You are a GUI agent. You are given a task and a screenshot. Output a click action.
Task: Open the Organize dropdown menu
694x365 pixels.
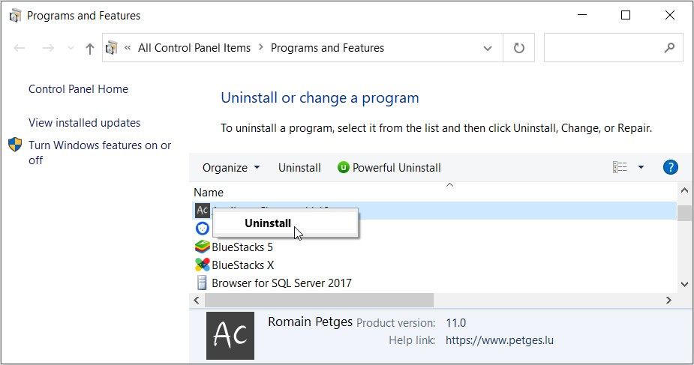(x=231, y=168)
